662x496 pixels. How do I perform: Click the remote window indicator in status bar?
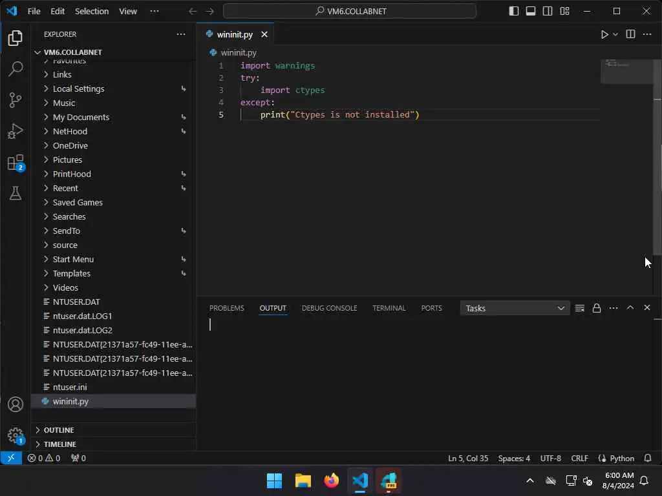pyautogui.click(x=11, y=458)
